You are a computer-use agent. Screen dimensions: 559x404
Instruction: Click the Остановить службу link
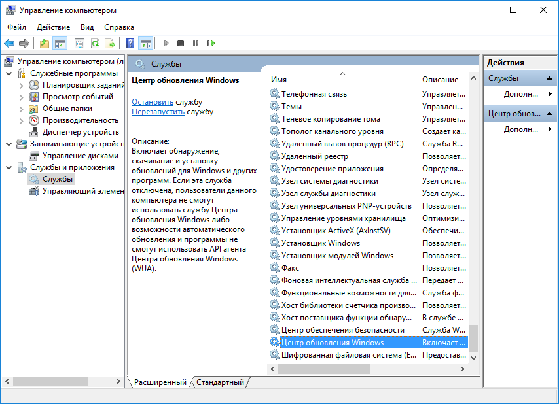click(x=153, y=102)
